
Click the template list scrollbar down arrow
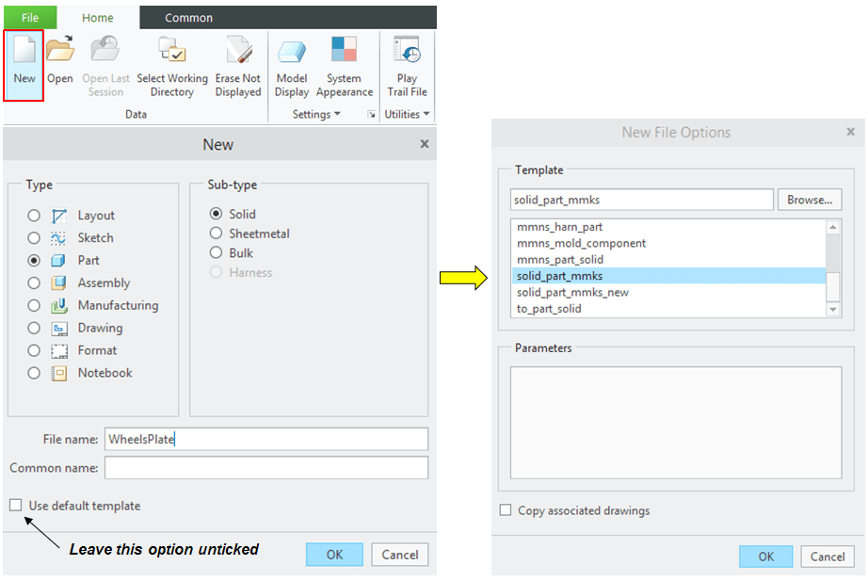[x=832, y=309]
